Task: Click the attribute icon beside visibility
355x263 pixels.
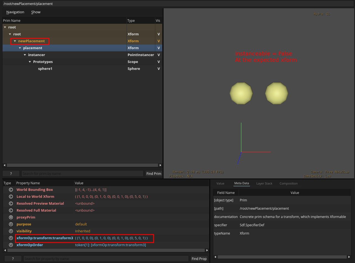Action: 11,231
